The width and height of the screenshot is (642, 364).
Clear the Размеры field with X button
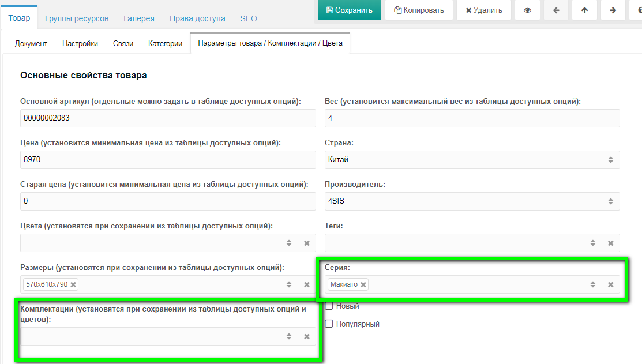click(x=307, y=284)
